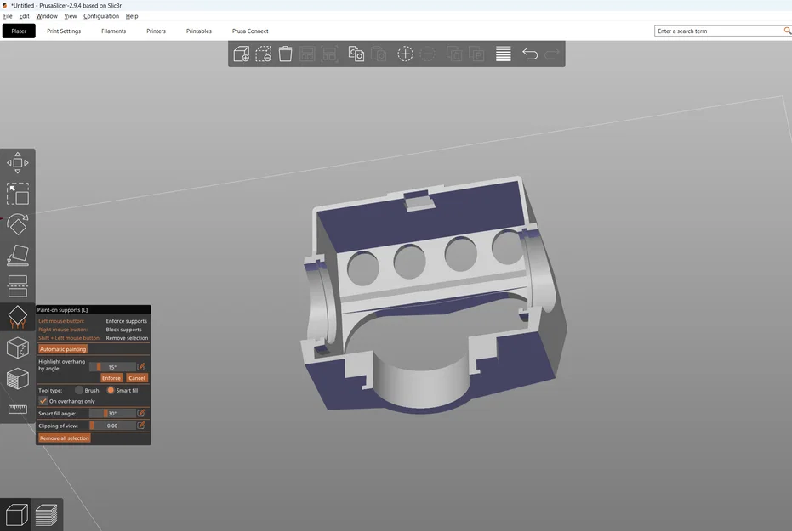The height and width of the screenshot is (531, 792).
Task: Edit the overhang angle value manually
Action: click(141, 367)
